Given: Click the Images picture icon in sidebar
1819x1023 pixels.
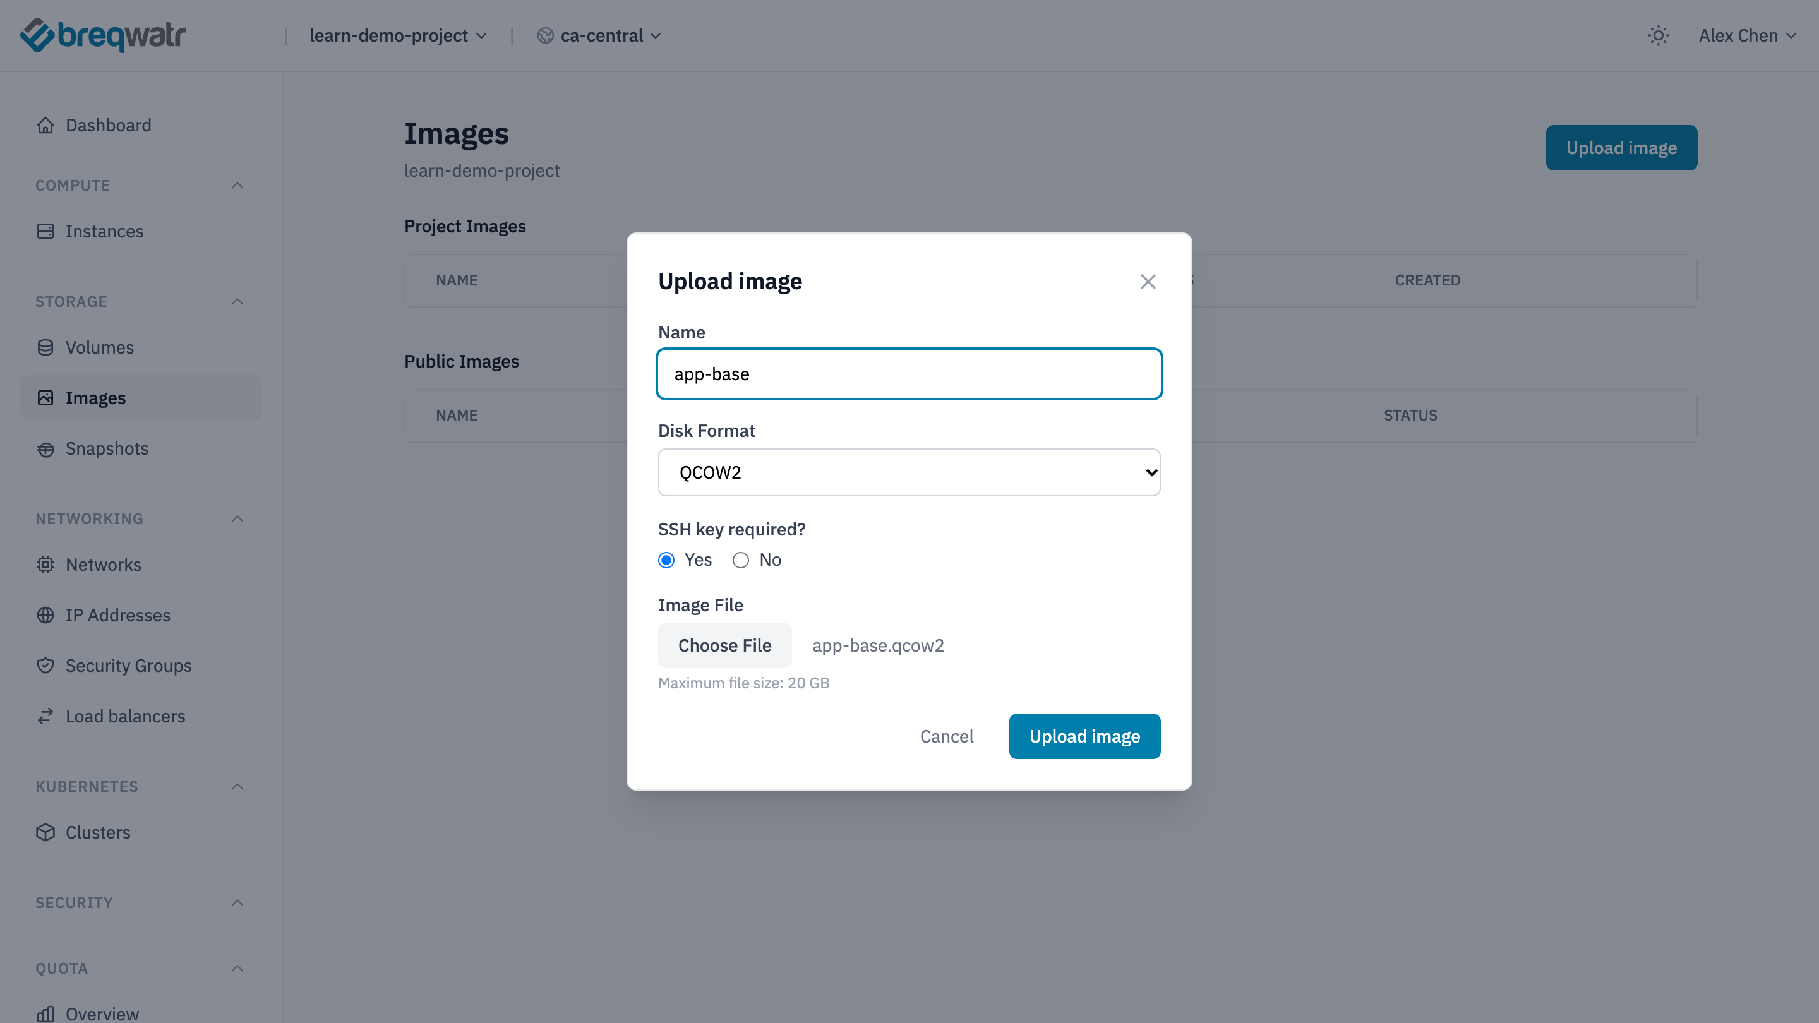Looking at the screenshot, I should pos(45,398).
